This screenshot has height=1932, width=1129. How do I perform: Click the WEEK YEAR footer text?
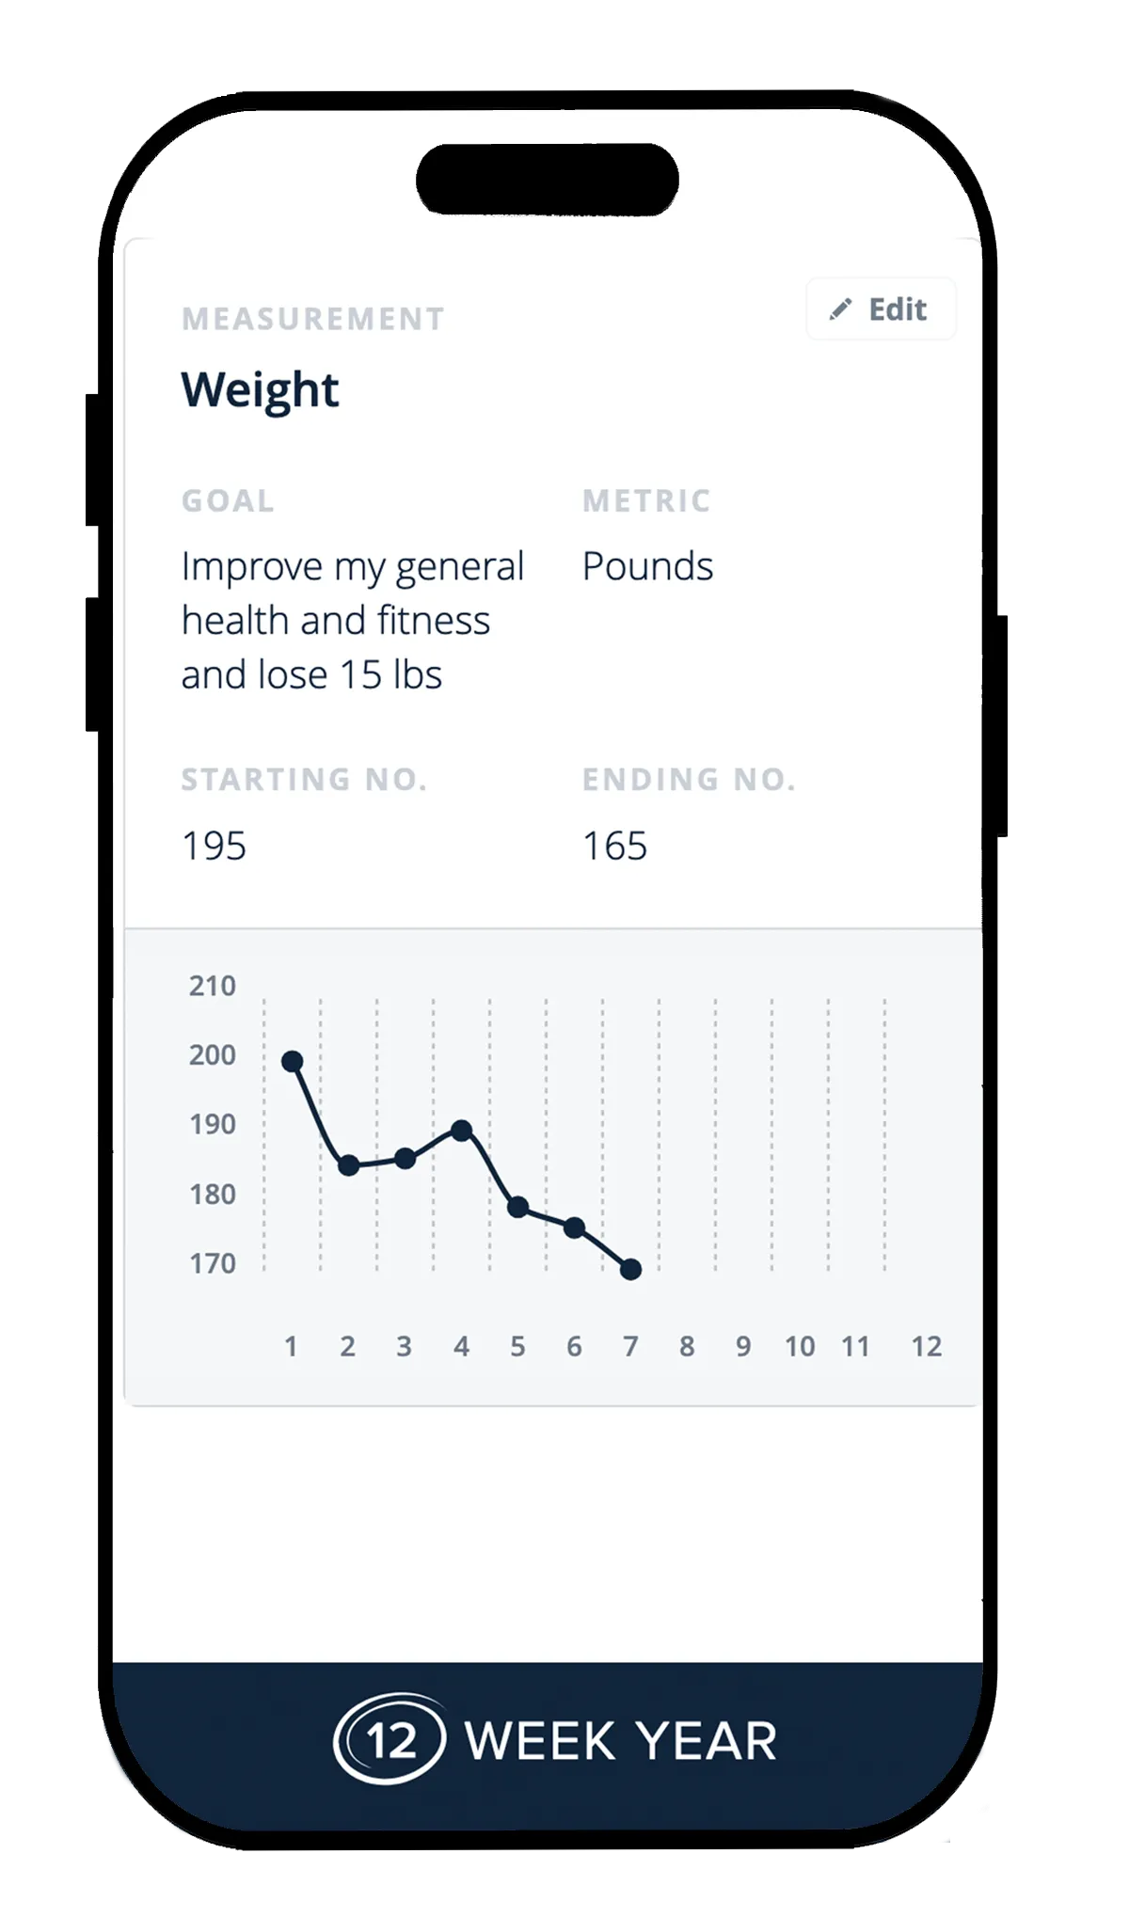pyautogui.click(x=621, y=1741)
